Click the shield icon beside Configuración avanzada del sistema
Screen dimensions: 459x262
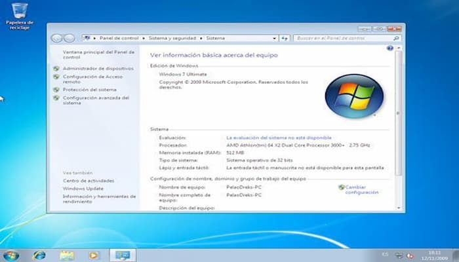(x=56, y=98)
